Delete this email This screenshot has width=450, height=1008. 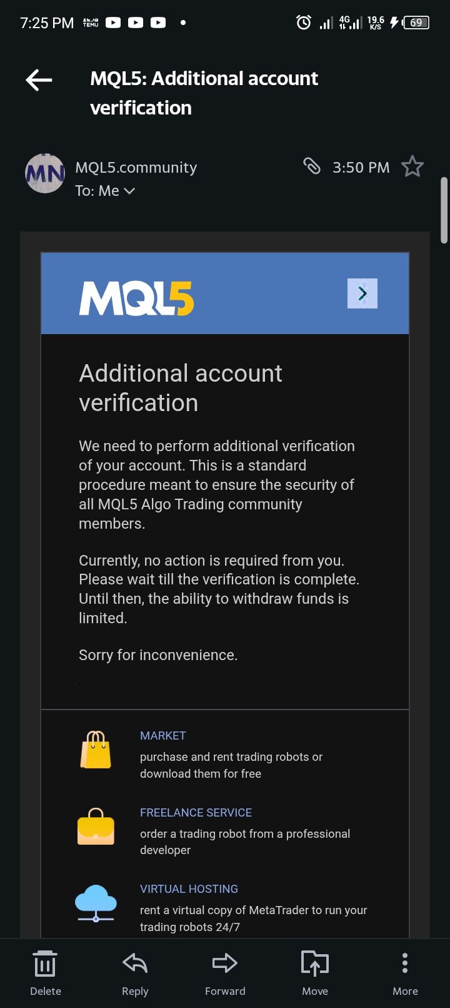pos(46,974)
